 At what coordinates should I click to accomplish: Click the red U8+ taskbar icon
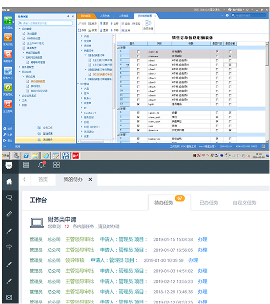pyautogui.click(x=75, y=155)
